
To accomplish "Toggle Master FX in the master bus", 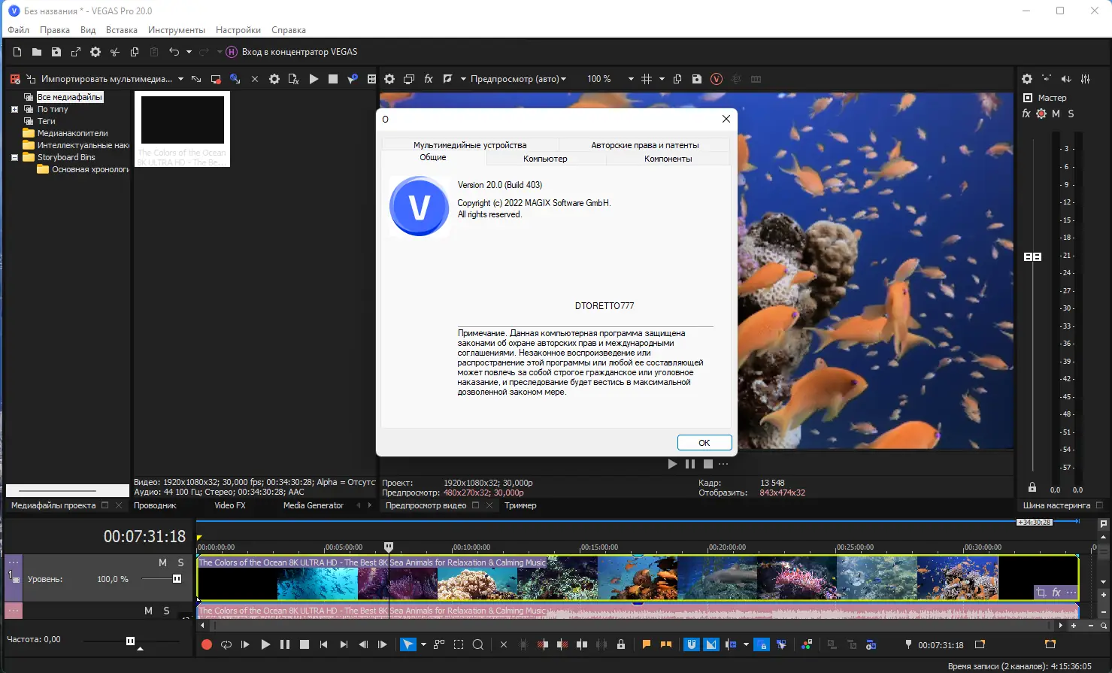I will pos(1026,114).
